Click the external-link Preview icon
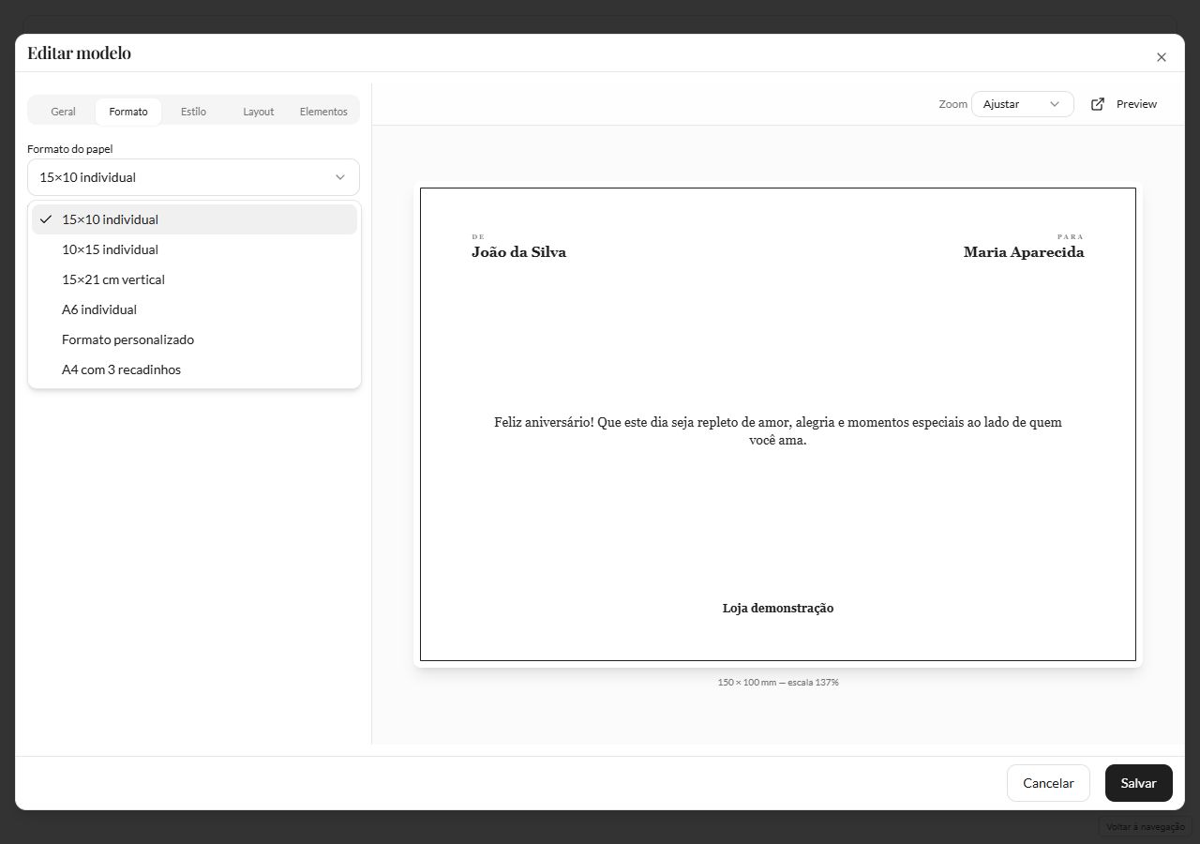Screen dimensions: 1200x844 coord(1098,104)
